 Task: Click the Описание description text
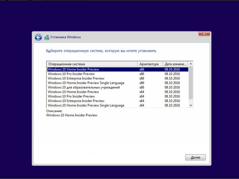[x=72, y=115]
